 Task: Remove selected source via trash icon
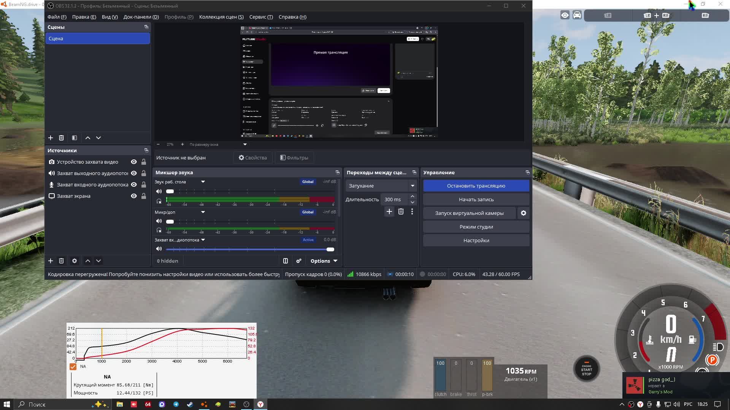tap(61, 261)
